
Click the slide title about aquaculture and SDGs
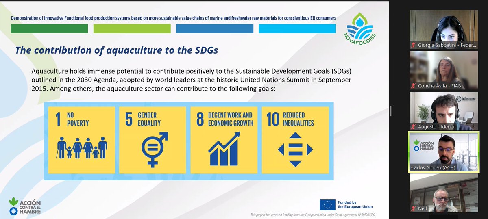pos(116,50)
